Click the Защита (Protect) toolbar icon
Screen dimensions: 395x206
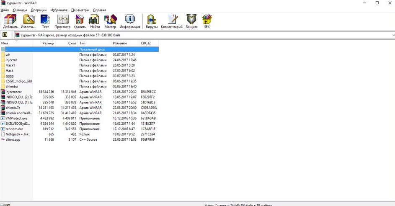pos(191,21)
